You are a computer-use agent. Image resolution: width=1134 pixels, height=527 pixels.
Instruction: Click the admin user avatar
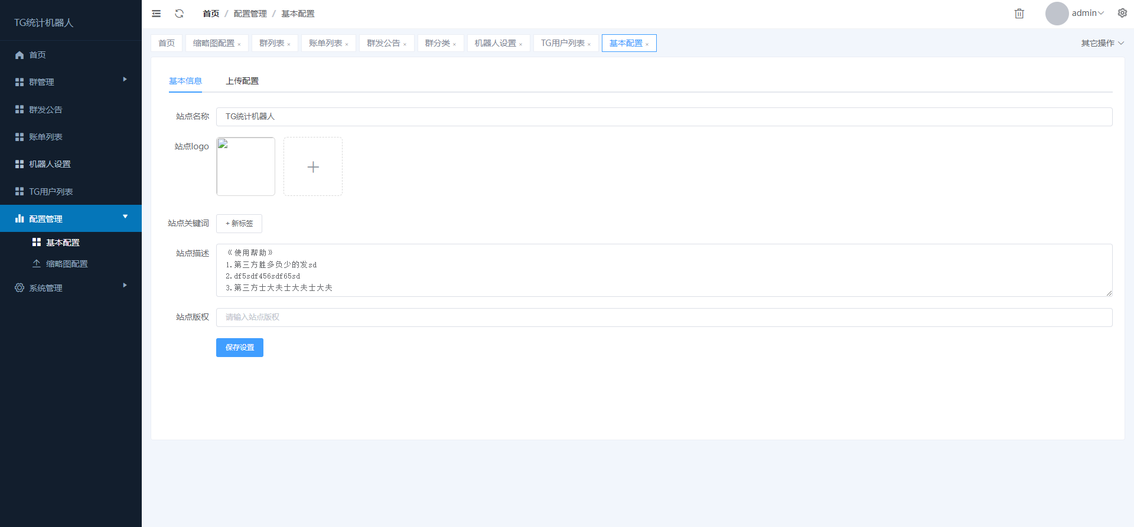[x=1057, y=14]
